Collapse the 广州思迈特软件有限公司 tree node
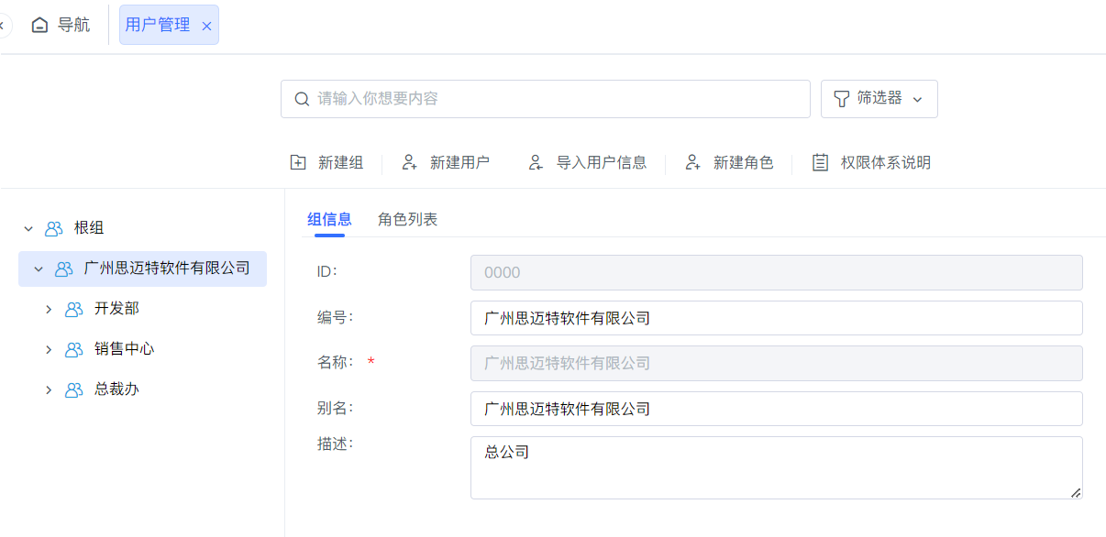The image size is (1106, 537). click(x=39, y=268)
